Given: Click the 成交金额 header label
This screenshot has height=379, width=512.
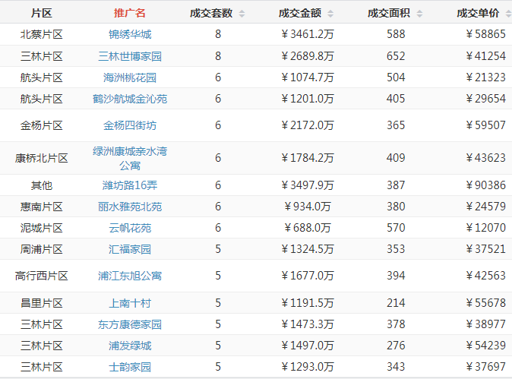Looking at the screenshot, I should [300, 13].
